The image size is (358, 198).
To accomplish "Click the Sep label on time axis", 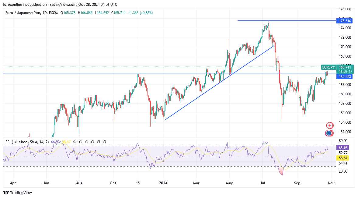I will pyautogui.click(x=297, y=183).
